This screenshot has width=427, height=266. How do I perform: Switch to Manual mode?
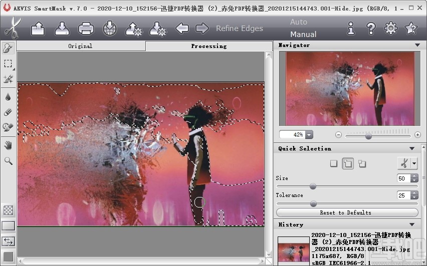click(303, 34)
